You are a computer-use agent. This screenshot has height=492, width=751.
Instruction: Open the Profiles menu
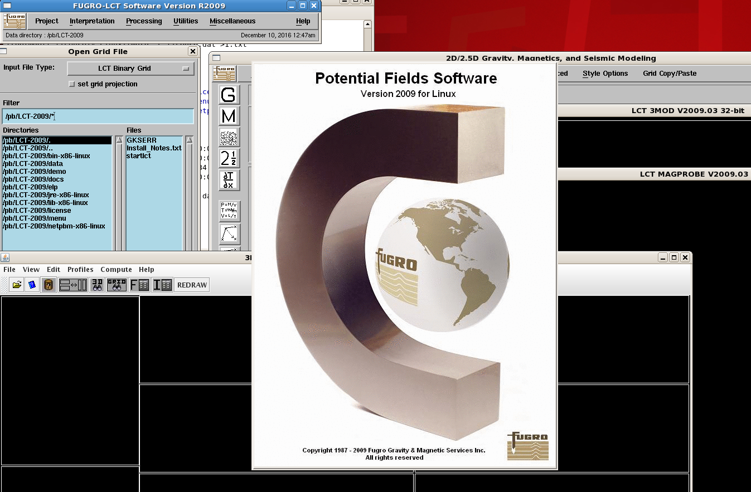pos(80,269)
